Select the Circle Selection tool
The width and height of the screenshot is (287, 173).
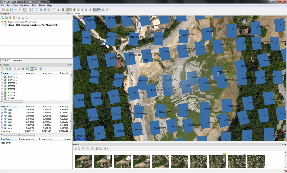pyautogui.click(x=33, y=10)
